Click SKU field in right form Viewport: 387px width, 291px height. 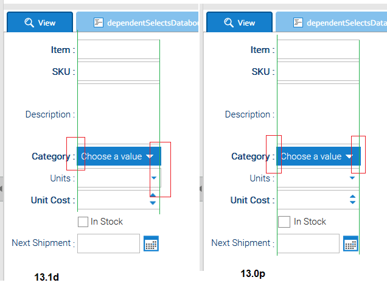[318, 71]
